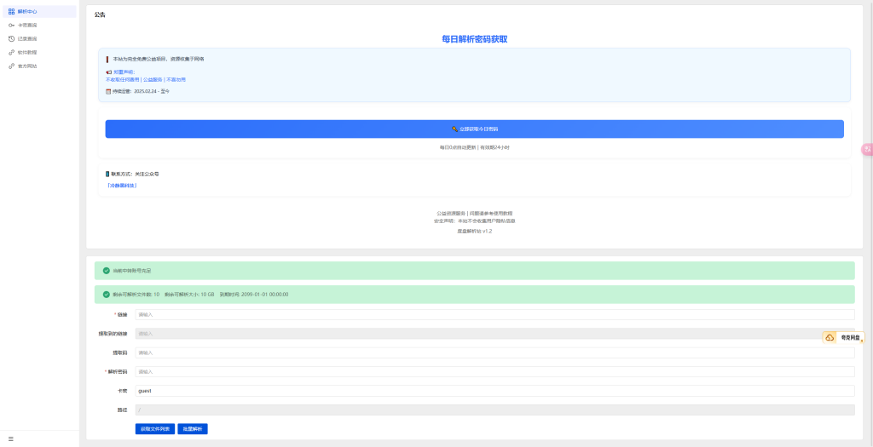Click the link icon beside 软件教程
Screen dimensions: 873x447
(x=11, y=53)
